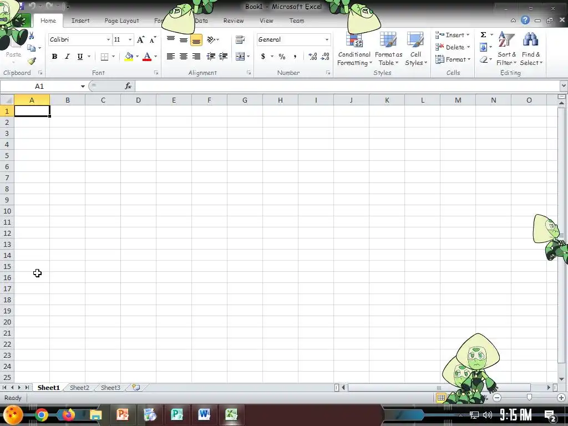Align text left
568x426 pixels.
coord(171,56)
